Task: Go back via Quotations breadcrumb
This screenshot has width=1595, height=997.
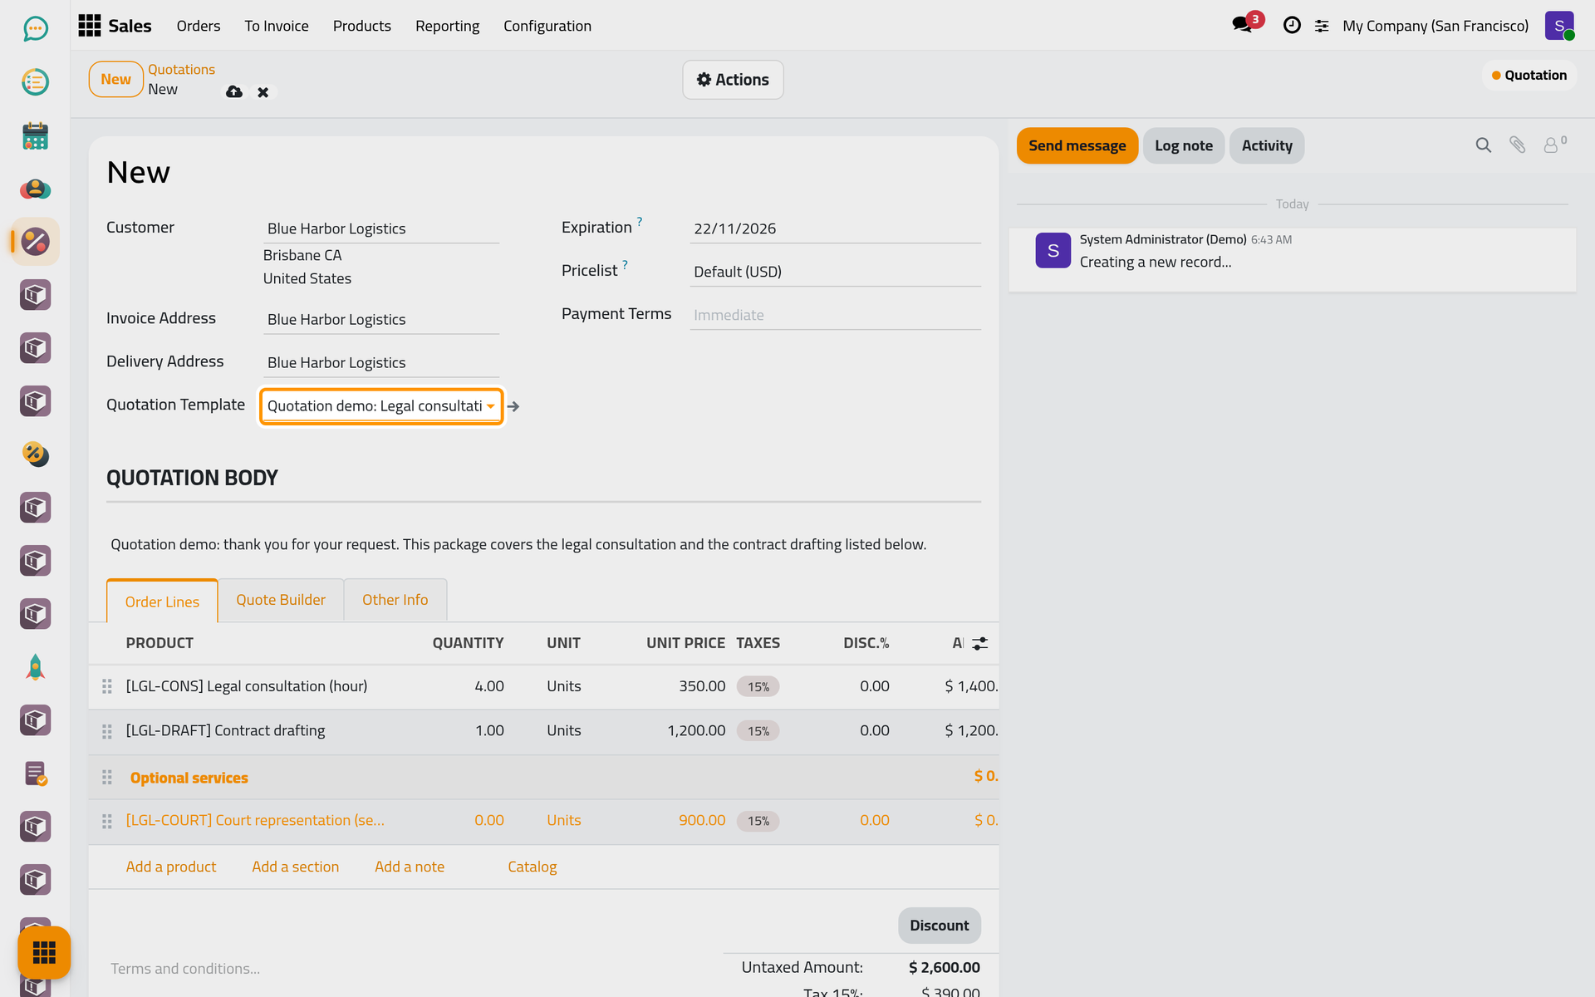Action: point(182,69)
